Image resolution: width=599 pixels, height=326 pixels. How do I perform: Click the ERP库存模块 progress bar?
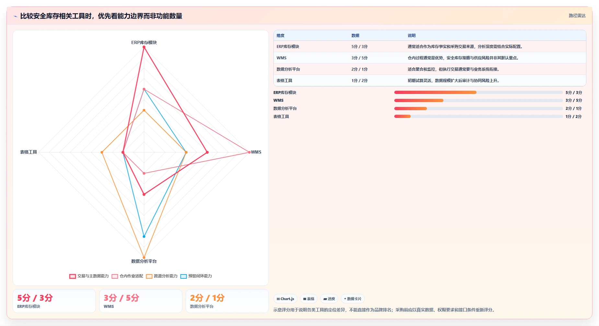pos(478,92)
